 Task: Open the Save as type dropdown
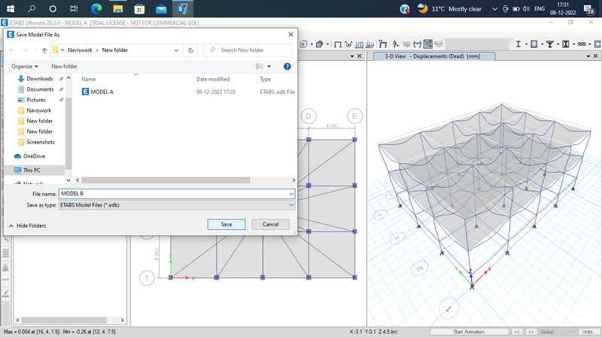(x=290, y=205)
